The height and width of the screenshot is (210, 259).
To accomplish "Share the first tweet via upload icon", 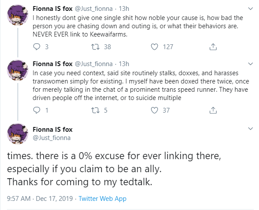I will point(213,47).
